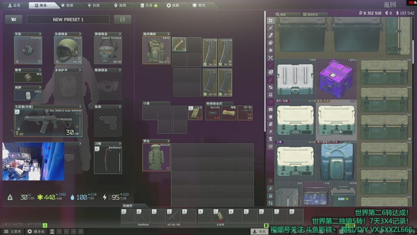Viewport: 417px width, 235px height.
Task: Click the 440 health points value
Action: (50, 197)
